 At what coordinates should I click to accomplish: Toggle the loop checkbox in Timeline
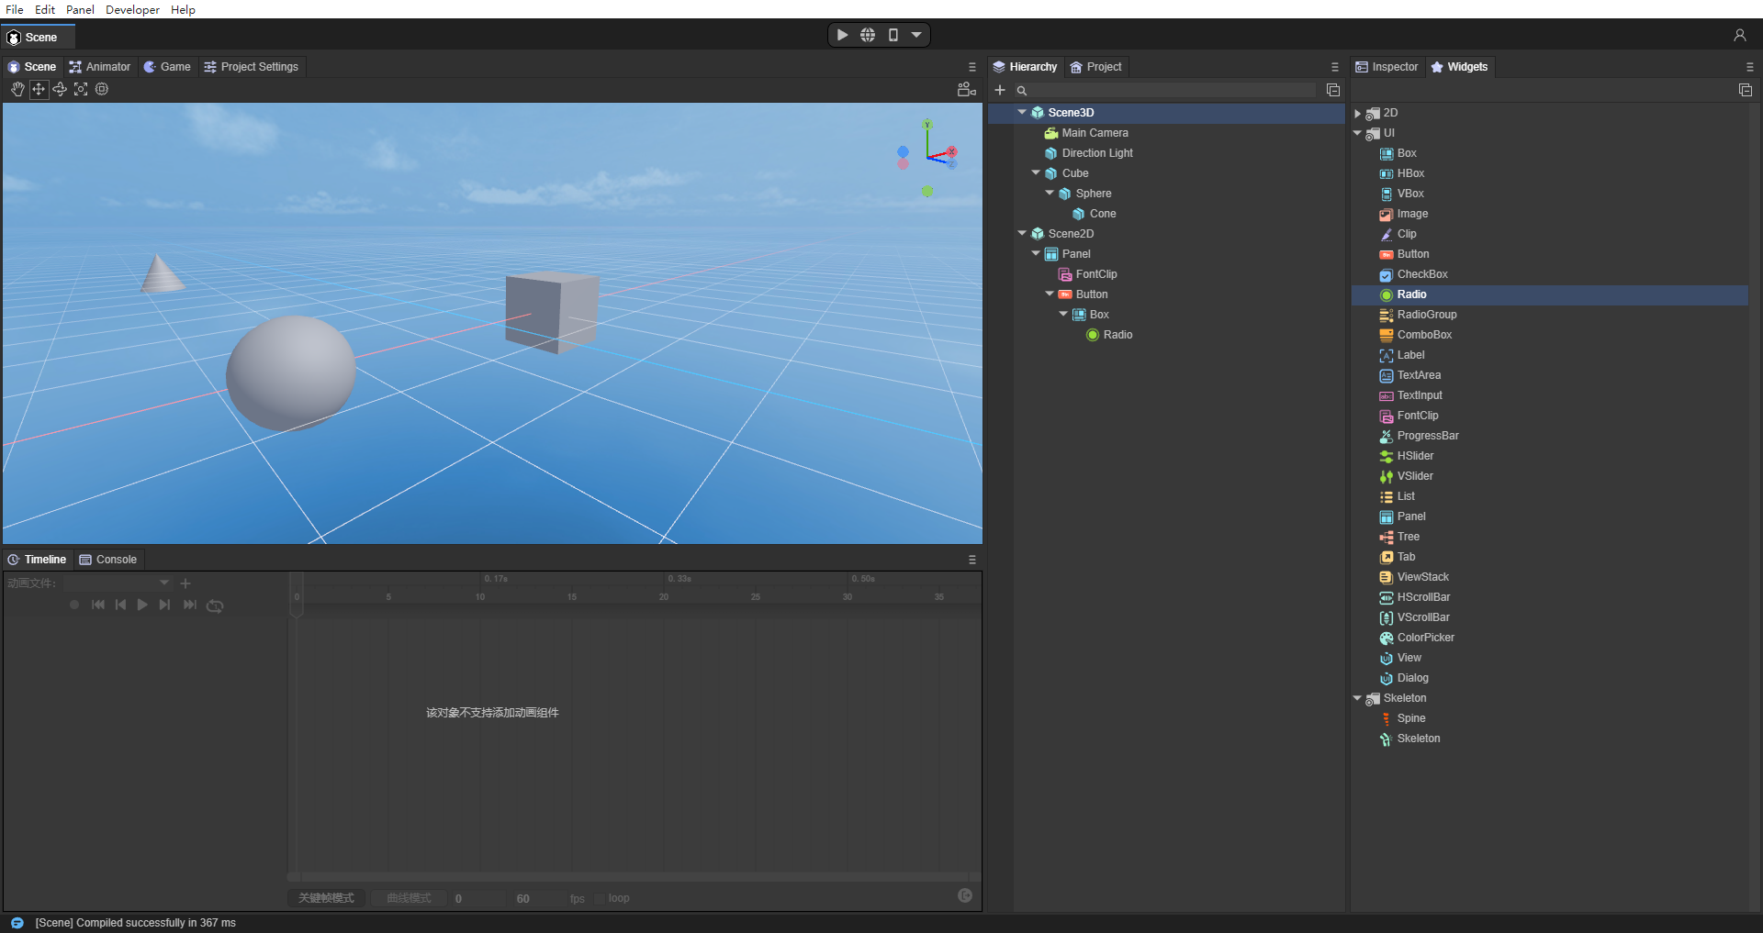[x=600, y=899]
